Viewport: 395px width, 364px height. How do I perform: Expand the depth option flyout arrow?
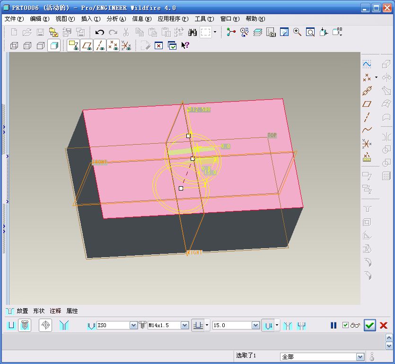tap(207, 325)
